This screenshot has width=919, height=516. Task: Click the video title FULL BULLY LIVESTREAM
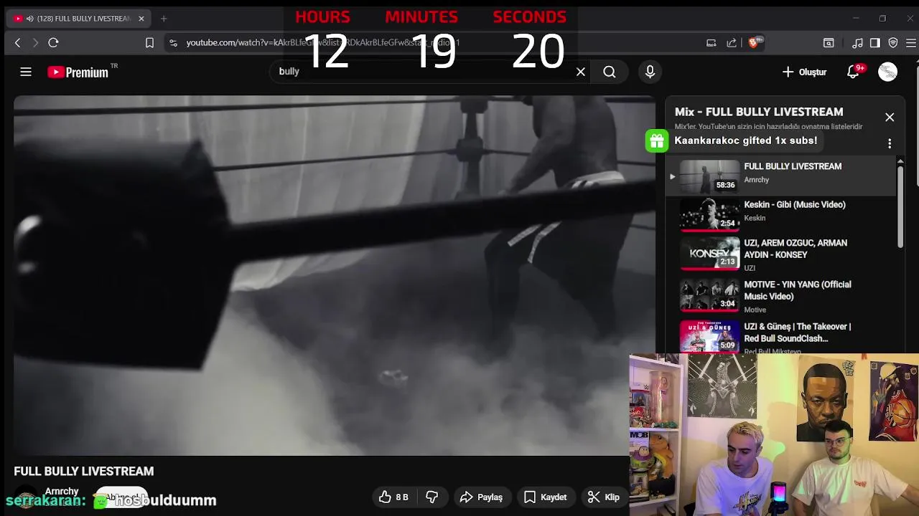(x=84, y=472)
